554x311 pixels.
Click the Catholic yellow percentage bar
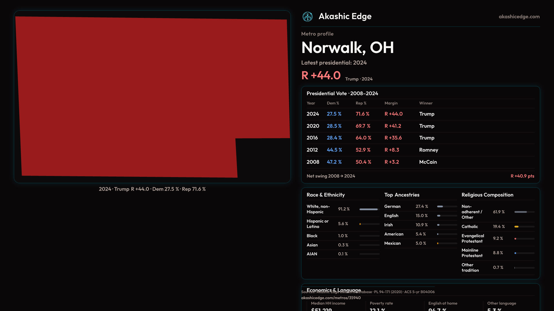[x=524, y=227]
